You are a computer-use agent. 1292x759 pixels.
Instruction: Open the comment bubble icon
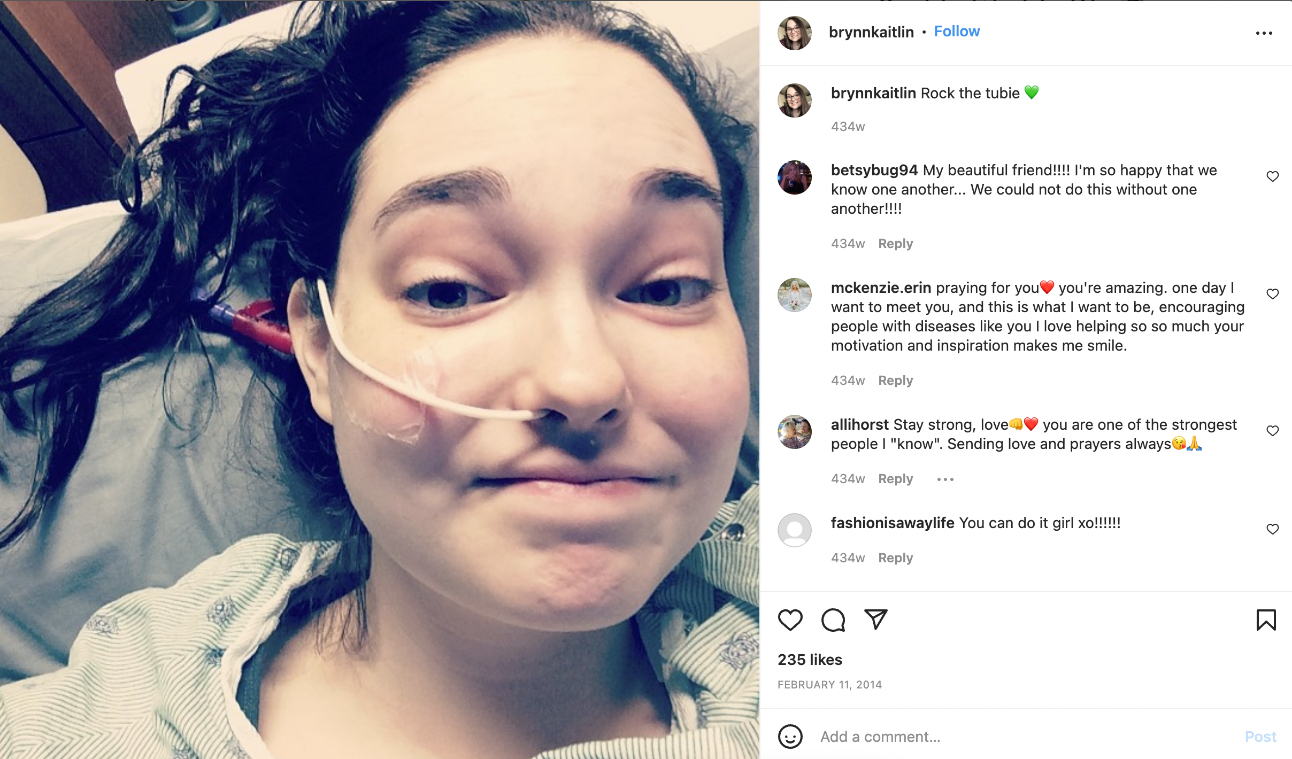[x=833, y=620]
